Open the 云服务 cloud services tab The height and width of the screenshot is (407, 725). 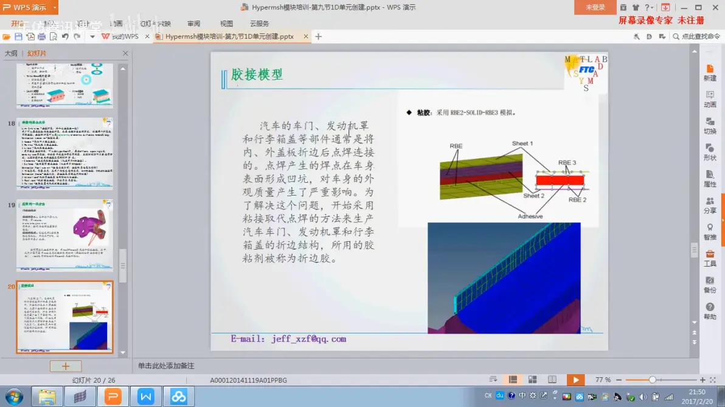point(259,24)
